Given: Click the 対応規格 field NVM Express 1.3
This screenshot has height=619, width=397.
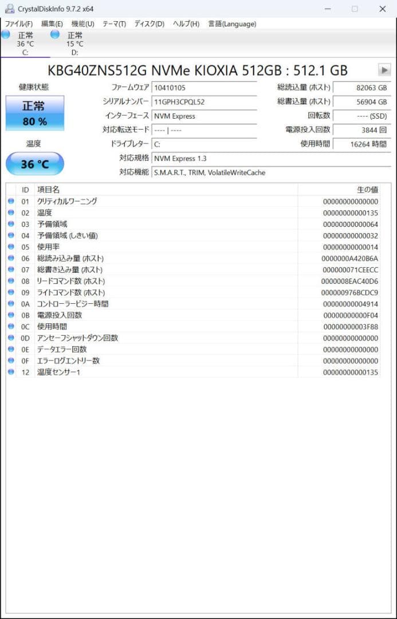Looking at the screenshot, I should pos(271,158).
